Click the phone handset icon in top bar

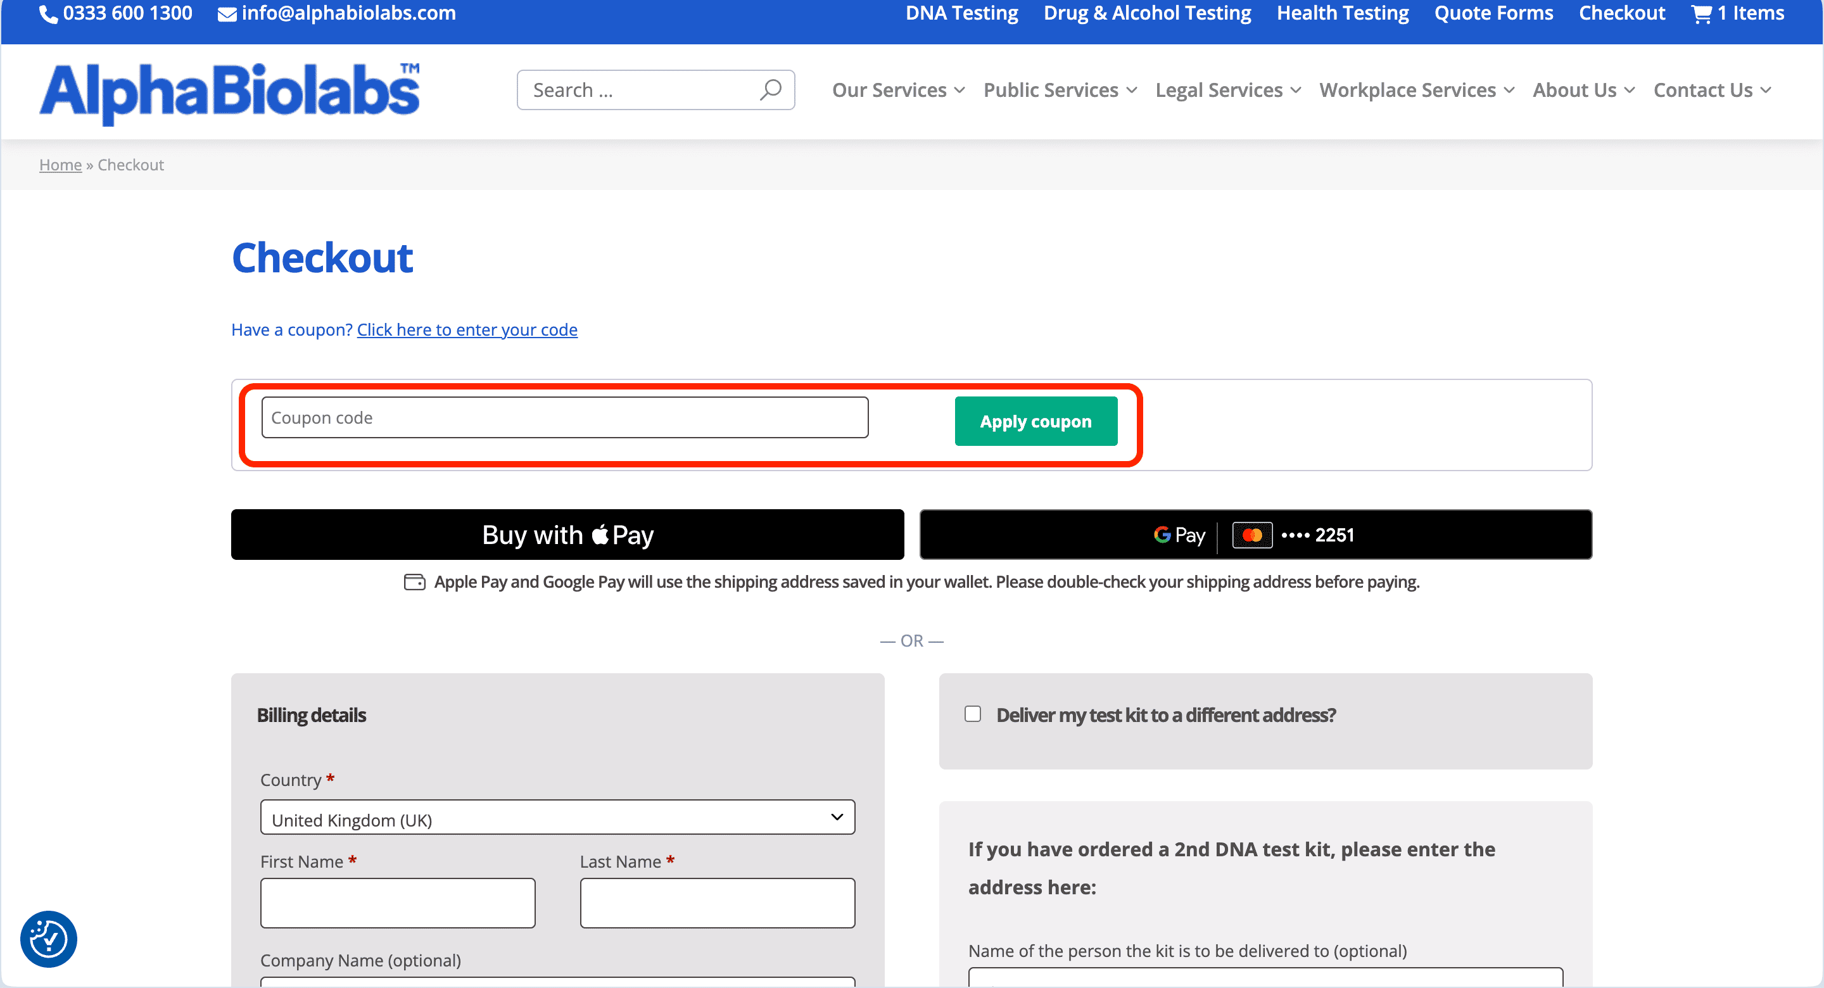pyautogui.click(x=48, y=14)
